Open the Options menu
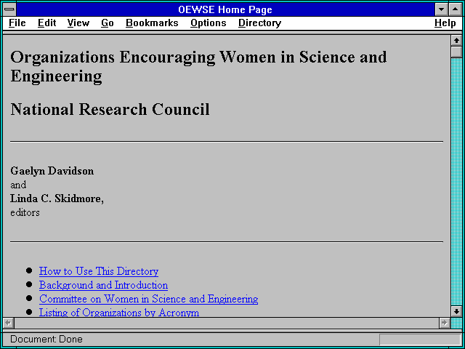This screenshot has width=465, height=349. pyautogui.click(x=209, y=23)
